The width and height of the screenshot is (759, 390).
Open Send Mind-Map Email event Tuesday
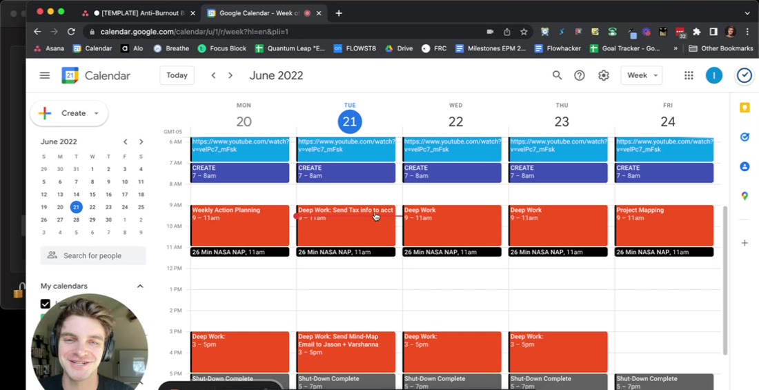(x=346, y=352)
